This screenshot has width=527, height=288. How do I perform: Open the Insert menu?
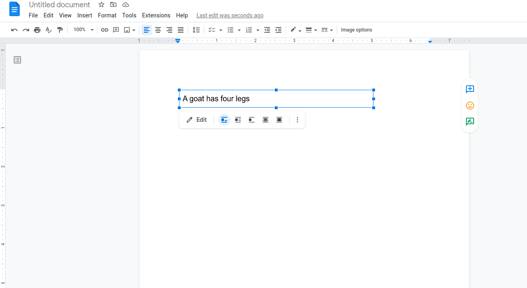[84, 15]
